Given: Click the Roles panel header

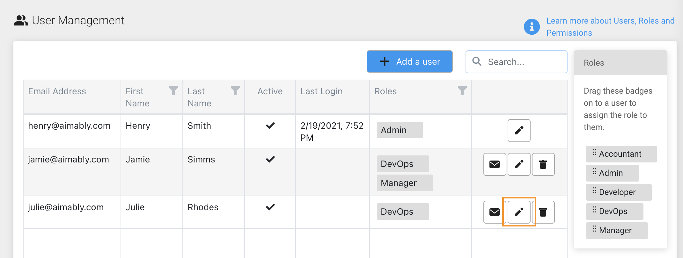Looking at the screenshot, I should point(620,63).
